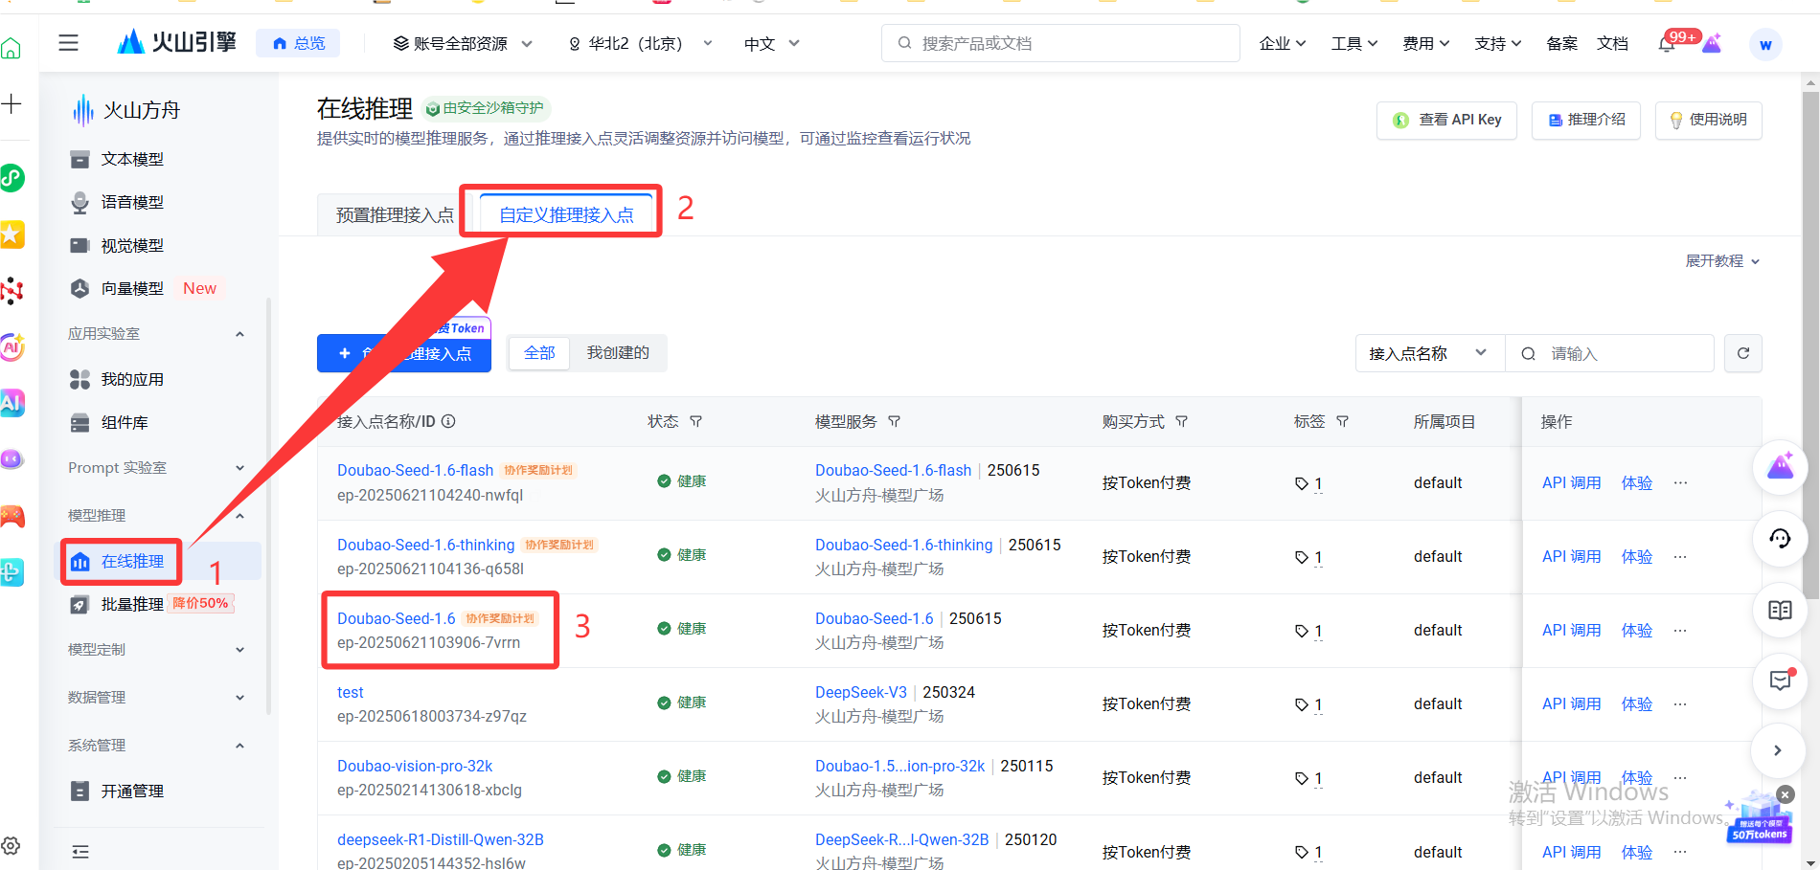Collapse the sidebar with the bottom icon
Image resolution: width=1820 pixels, height=870 pixels.
(80, 851)
